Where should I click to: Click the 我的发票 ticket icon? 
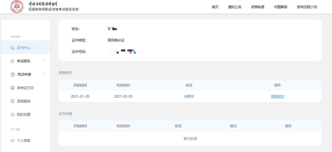pos(12,114)
